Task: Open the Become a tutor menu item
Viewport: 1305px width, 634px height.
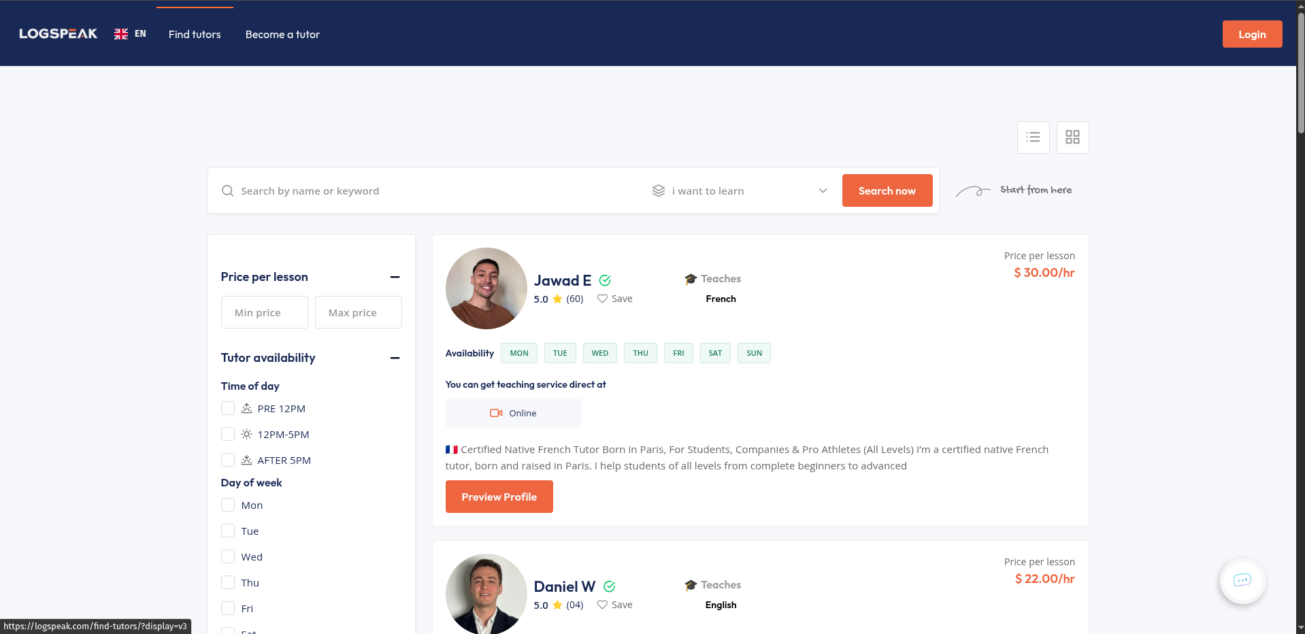Action: (x=282, y=34)
